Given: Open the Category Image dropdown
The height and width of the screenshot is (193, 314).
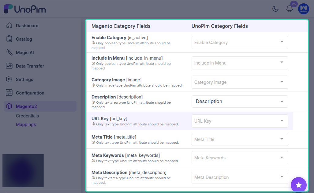Looking at the screenshot, I should tap(240, 82).
